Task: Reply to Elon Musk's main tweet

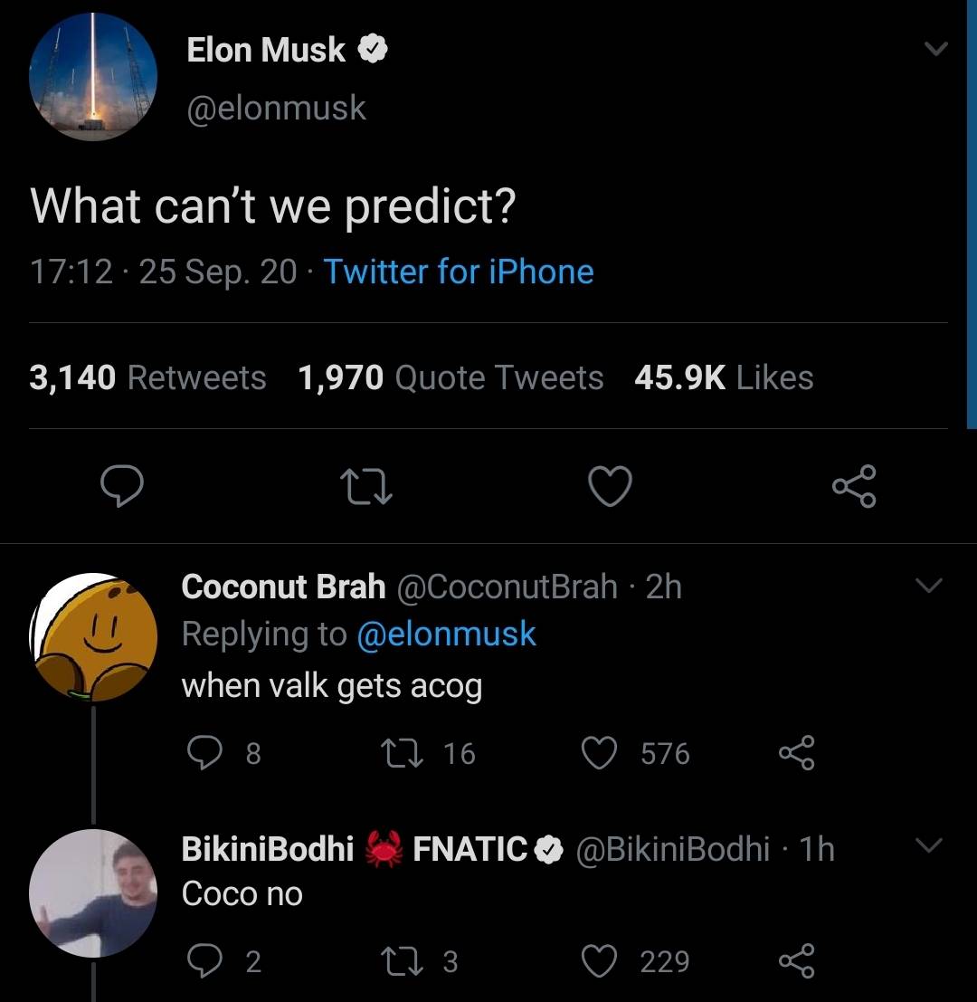Action: 121,487
